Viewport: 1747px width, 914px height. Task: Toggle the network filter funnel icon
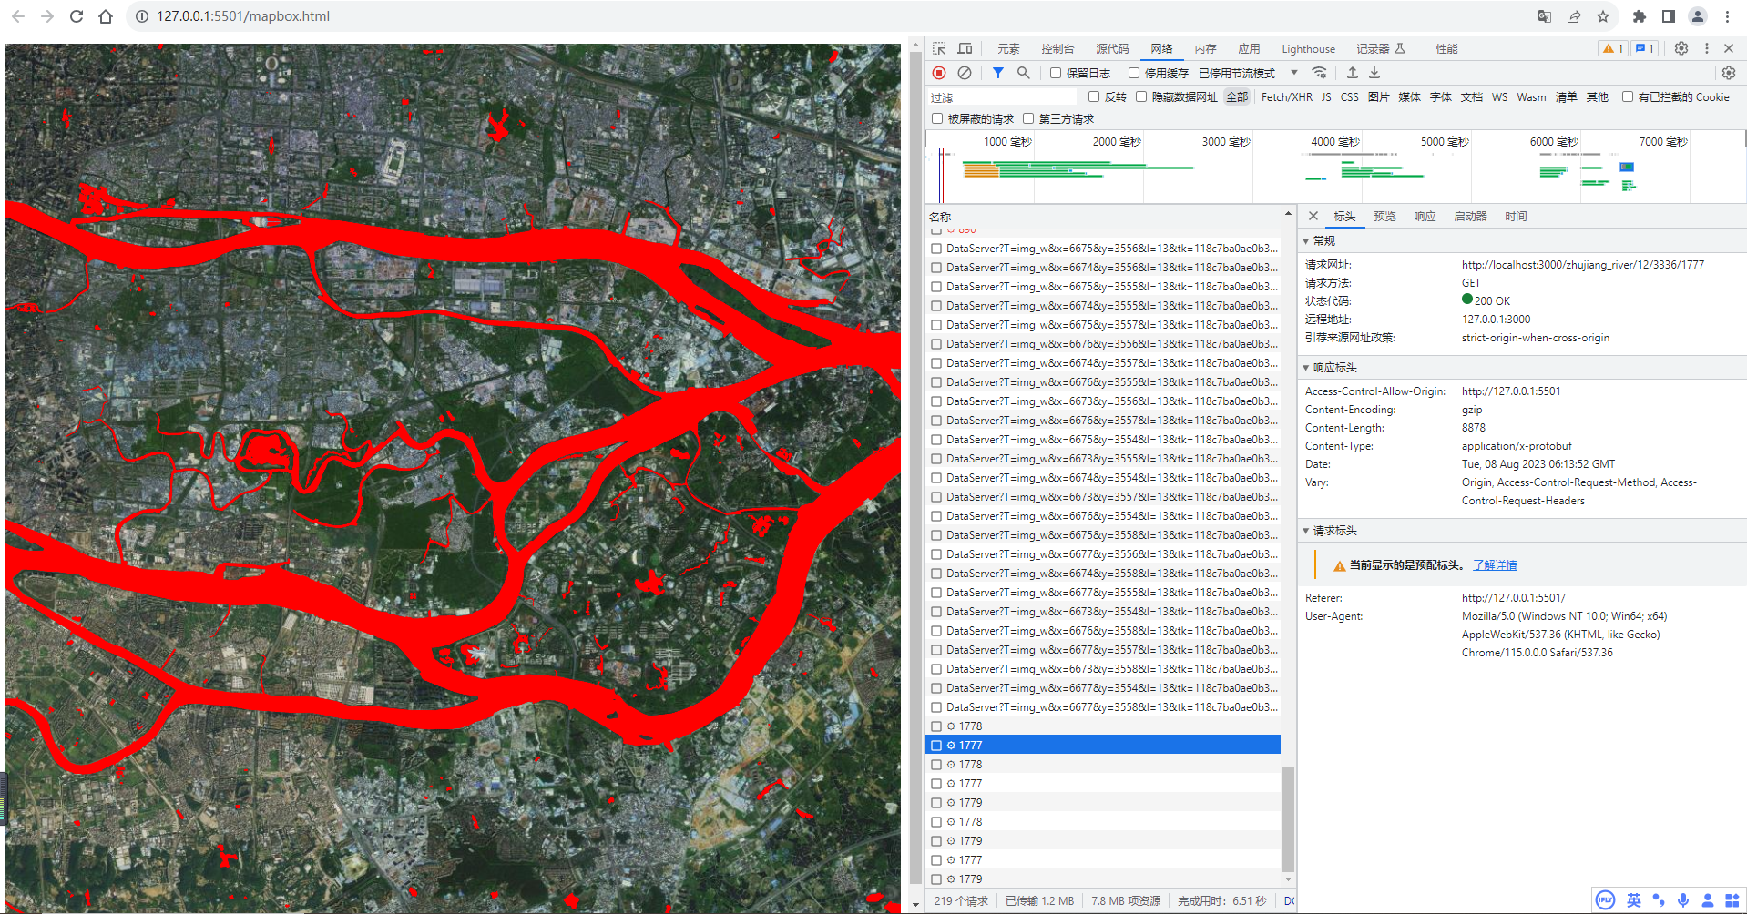998,73
